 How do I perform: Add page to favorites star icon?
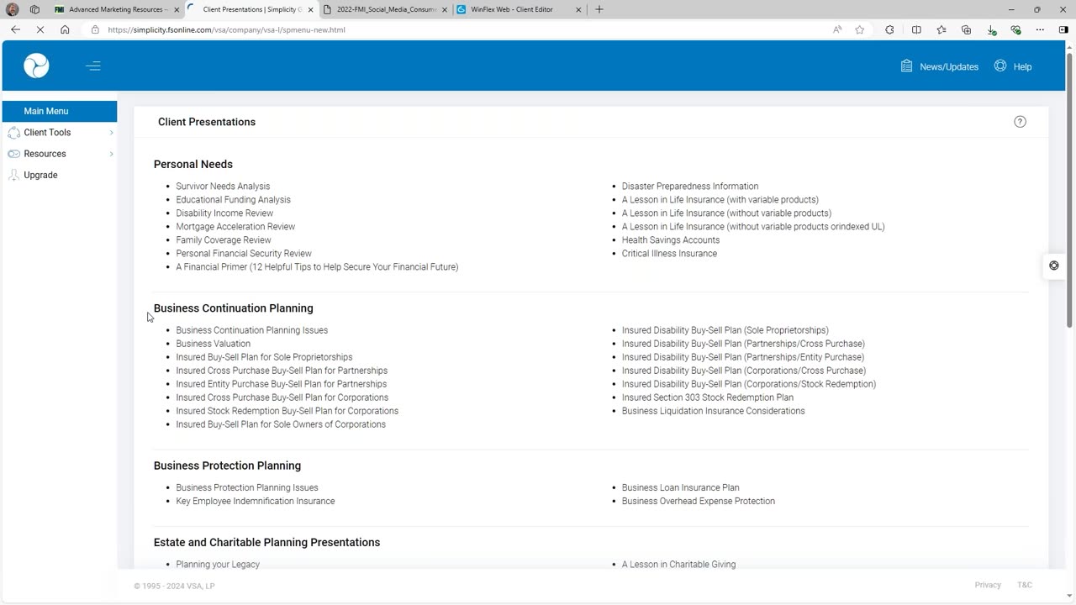(x=859, y=29)
